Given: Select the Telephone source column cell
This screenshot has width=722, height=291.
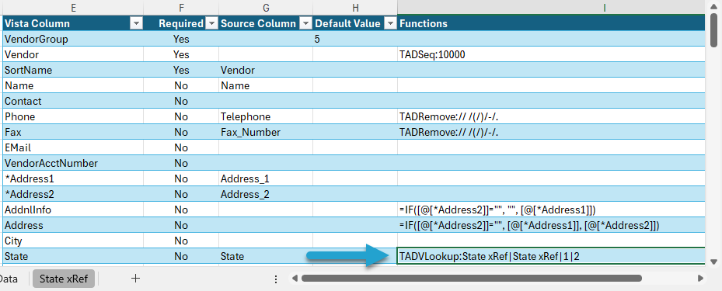Looking at the screenshot, I should pos(266,116).
